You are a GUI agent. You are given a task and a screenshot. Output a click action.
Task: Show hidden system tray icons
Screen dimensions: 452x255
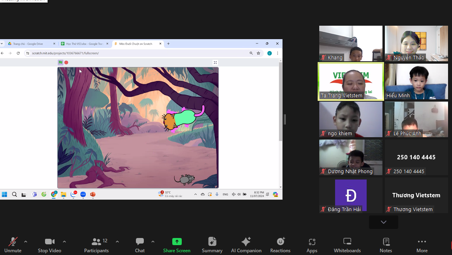(x=196, y=195)
